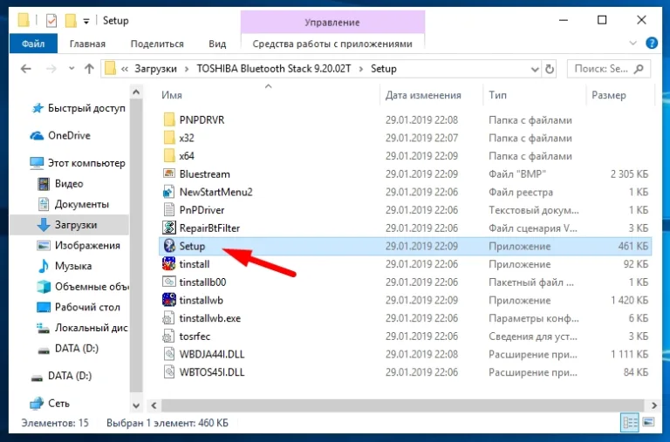Select Этот компьютер in navigation pane
This screenshot has height=442, width=670.
tap(78, 163)
